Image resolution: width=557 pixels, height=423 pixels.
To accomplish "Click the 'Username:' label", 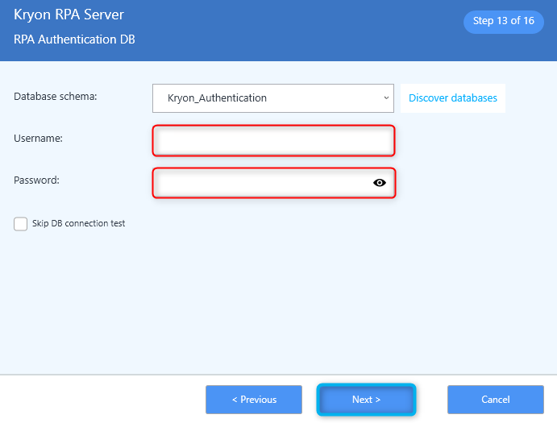I will pos(38,138).
